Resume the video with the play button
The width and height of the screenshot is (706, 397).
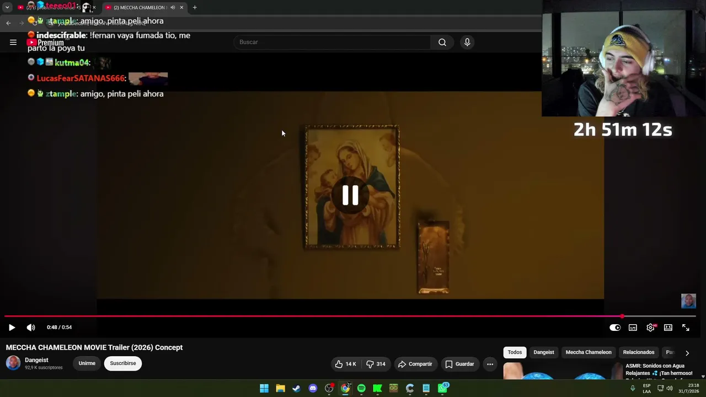click(12, 328)
